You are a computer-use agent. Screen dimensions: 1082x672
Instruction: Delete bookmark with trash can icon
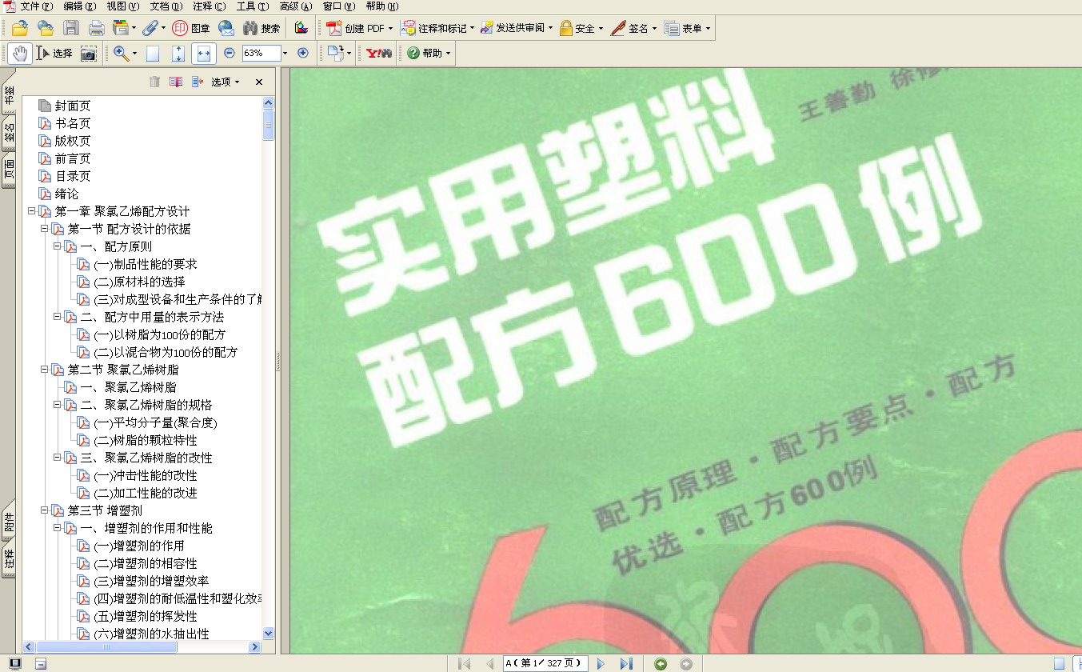[x=155, y=82]
